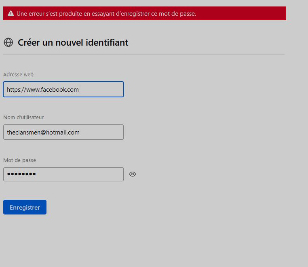Click the warning triangle icon in error banner

[x=11, y=14]
